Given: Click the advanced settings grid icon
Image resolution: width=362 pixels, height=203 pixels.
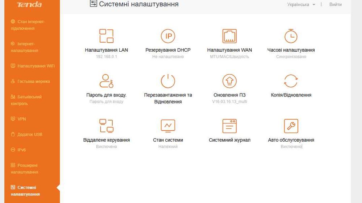Looking at the screenshot, I should 13,165.
